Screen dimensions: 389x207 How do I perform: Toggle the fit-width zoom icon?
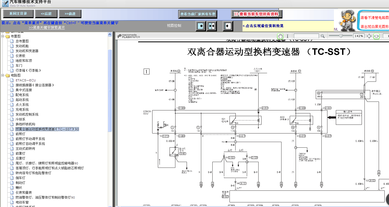tap(377, 36)
